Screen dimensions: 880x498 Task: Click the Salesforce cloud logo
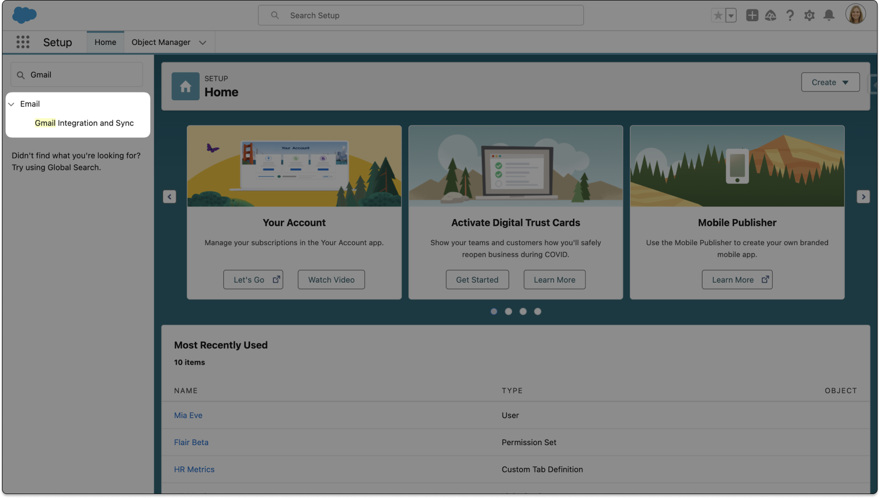24,15
